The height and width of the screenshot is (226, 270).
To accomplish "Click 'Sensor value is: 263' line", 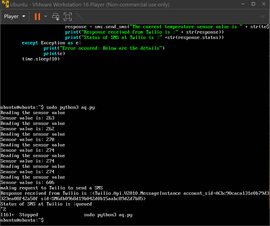I will coord(27,118).
